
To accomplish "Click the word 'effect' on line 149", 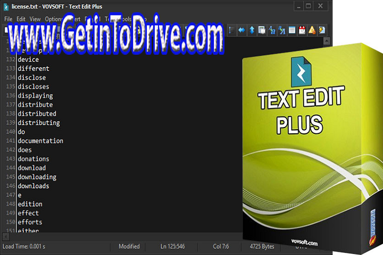I will (x=28, y=213).
